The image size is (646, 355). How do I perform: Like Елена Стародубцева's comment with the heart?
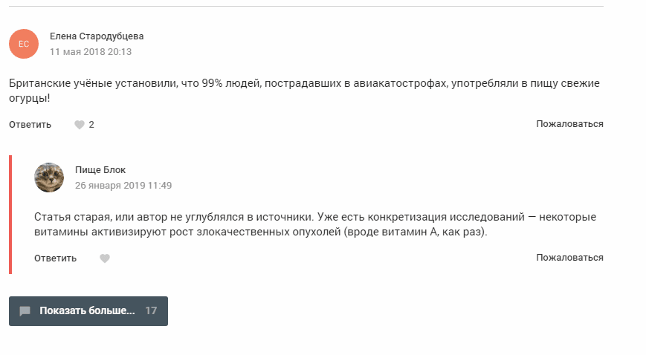pyautogui.click(x=80, y=125)
